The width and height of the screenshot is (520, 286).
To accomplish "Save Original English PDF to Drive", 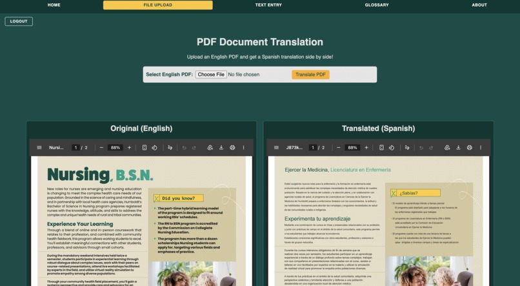I will point(210,148).
